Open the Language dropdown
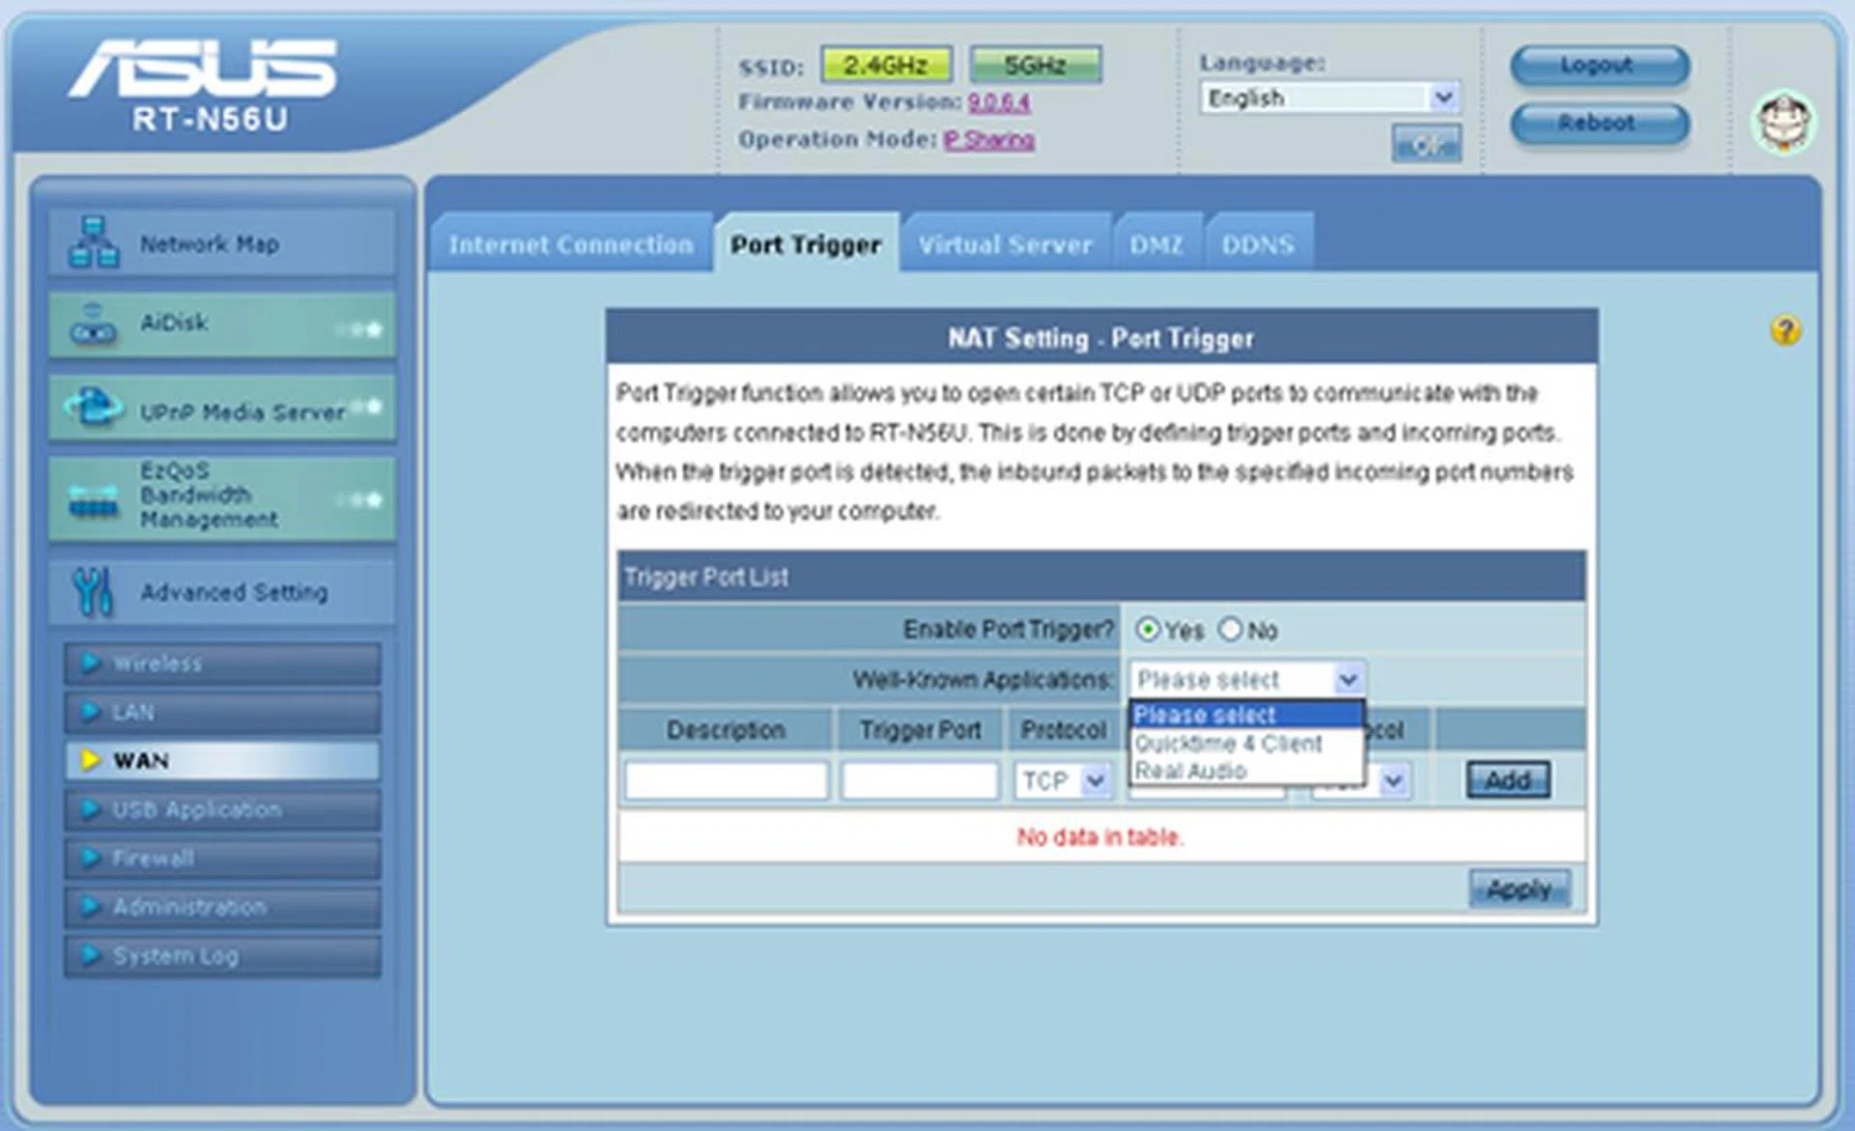 coord(1329,98)
